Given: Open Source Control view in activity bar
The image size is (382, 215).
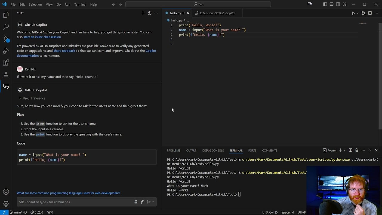Looking at the screenshot, I should pos(6,39).
